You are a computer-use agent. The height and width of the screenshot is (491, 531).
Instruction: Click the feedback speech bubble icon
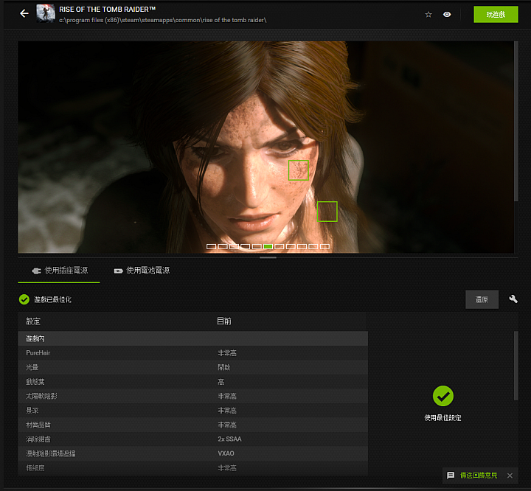pos(451,476)
